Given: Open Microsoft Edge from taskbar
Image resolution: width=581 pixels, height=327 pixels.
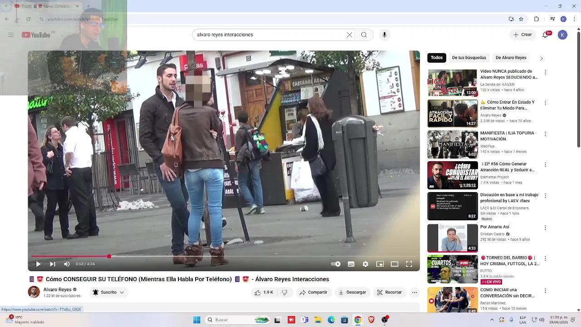Looking at the screenshot, I should pos(331,320).
